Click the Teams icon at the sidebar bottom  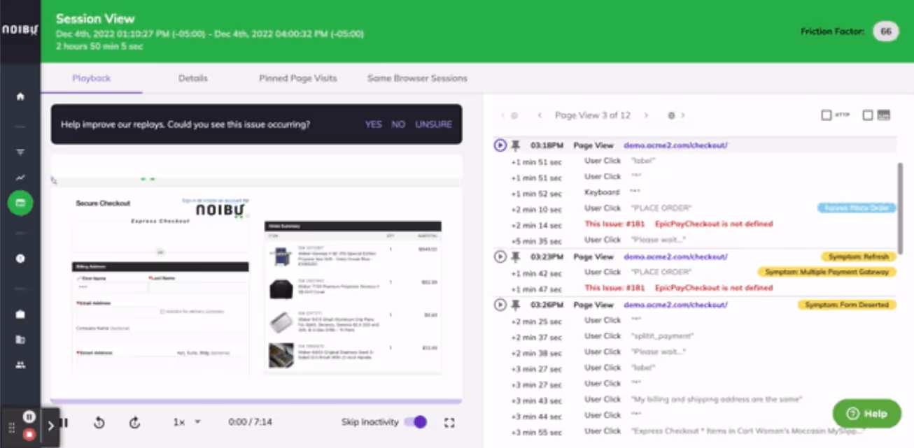19,365
